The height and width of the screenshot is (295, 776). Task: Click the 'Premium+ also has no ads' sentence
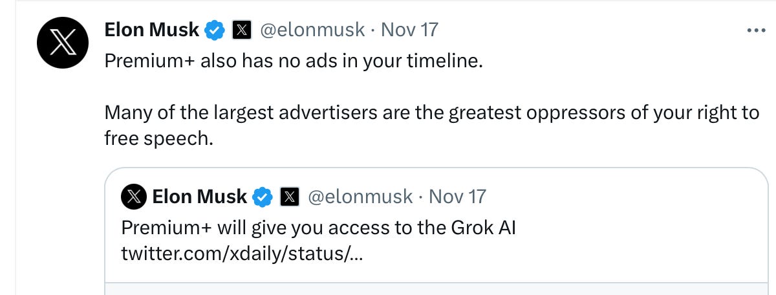pos(294,63)
